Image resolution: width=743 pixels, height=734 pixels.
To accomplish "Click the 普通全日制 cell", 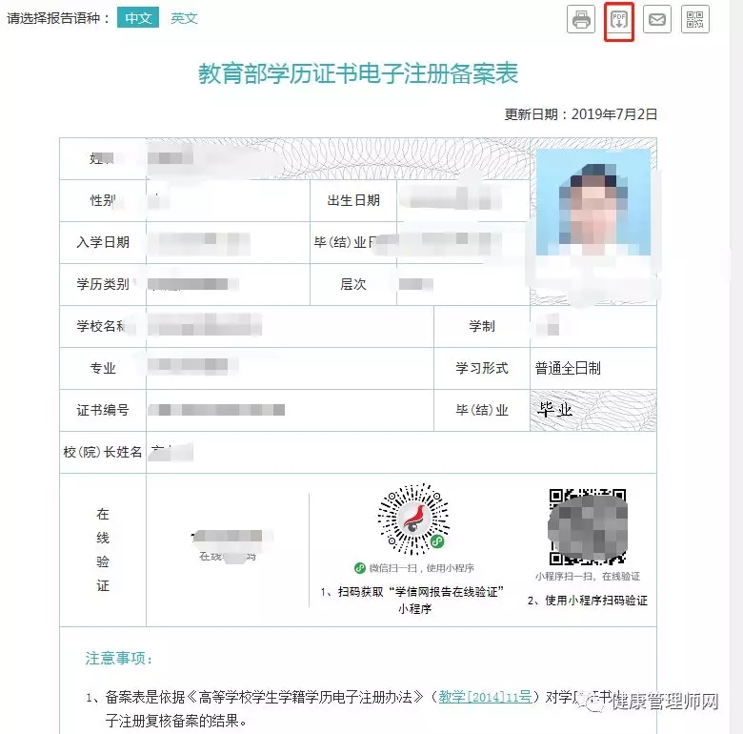I will (x=592, y=368).
